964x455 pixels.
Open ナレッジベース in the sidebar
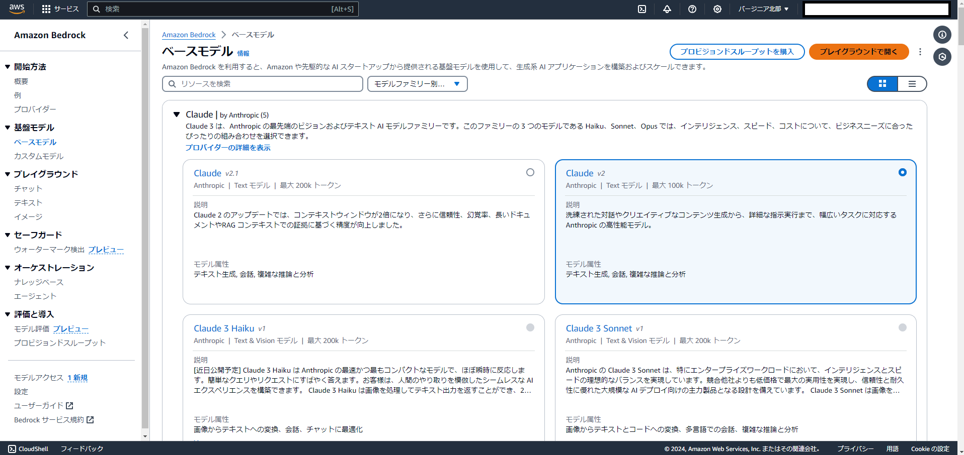pyautogui.click(x=39, y=282)
